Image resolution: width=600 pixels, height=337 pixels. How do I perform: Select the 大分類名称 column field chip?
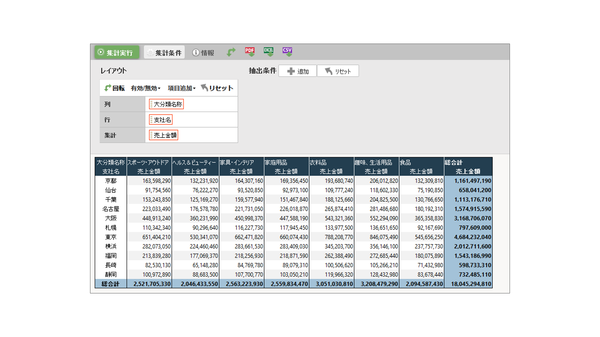coord(166,104)
